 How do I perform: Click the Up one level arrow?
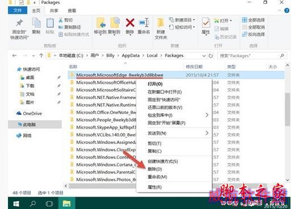pyautogui.click(x=41, y=56)
